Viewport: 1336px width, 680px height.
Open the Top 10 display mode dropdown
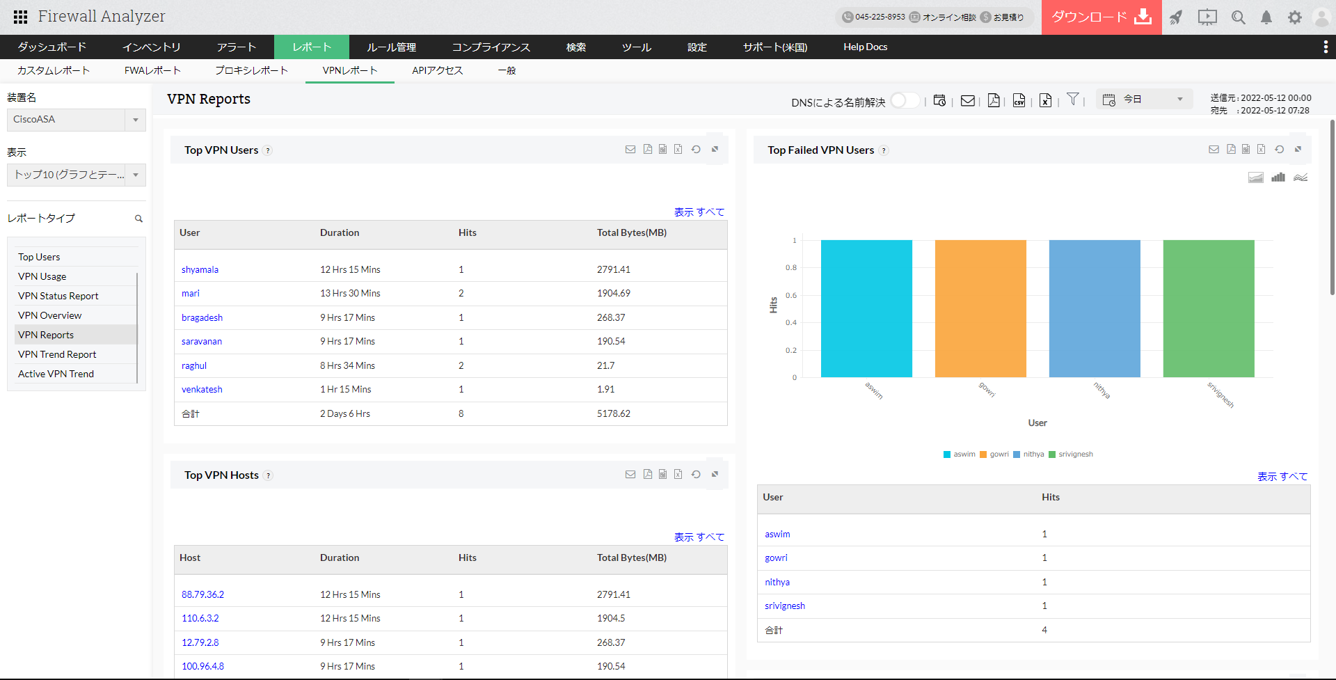(136, 175)
